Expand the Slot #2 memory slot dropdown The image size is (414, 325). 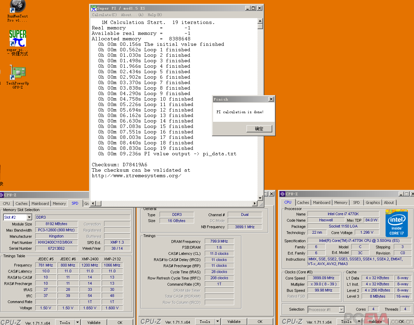click(29, 217)
